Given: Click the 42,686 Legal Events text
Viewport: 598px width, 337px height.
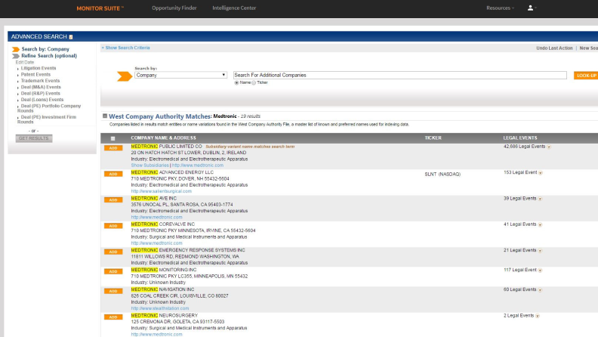Looking at the screenshot, I should coord(525,147).
